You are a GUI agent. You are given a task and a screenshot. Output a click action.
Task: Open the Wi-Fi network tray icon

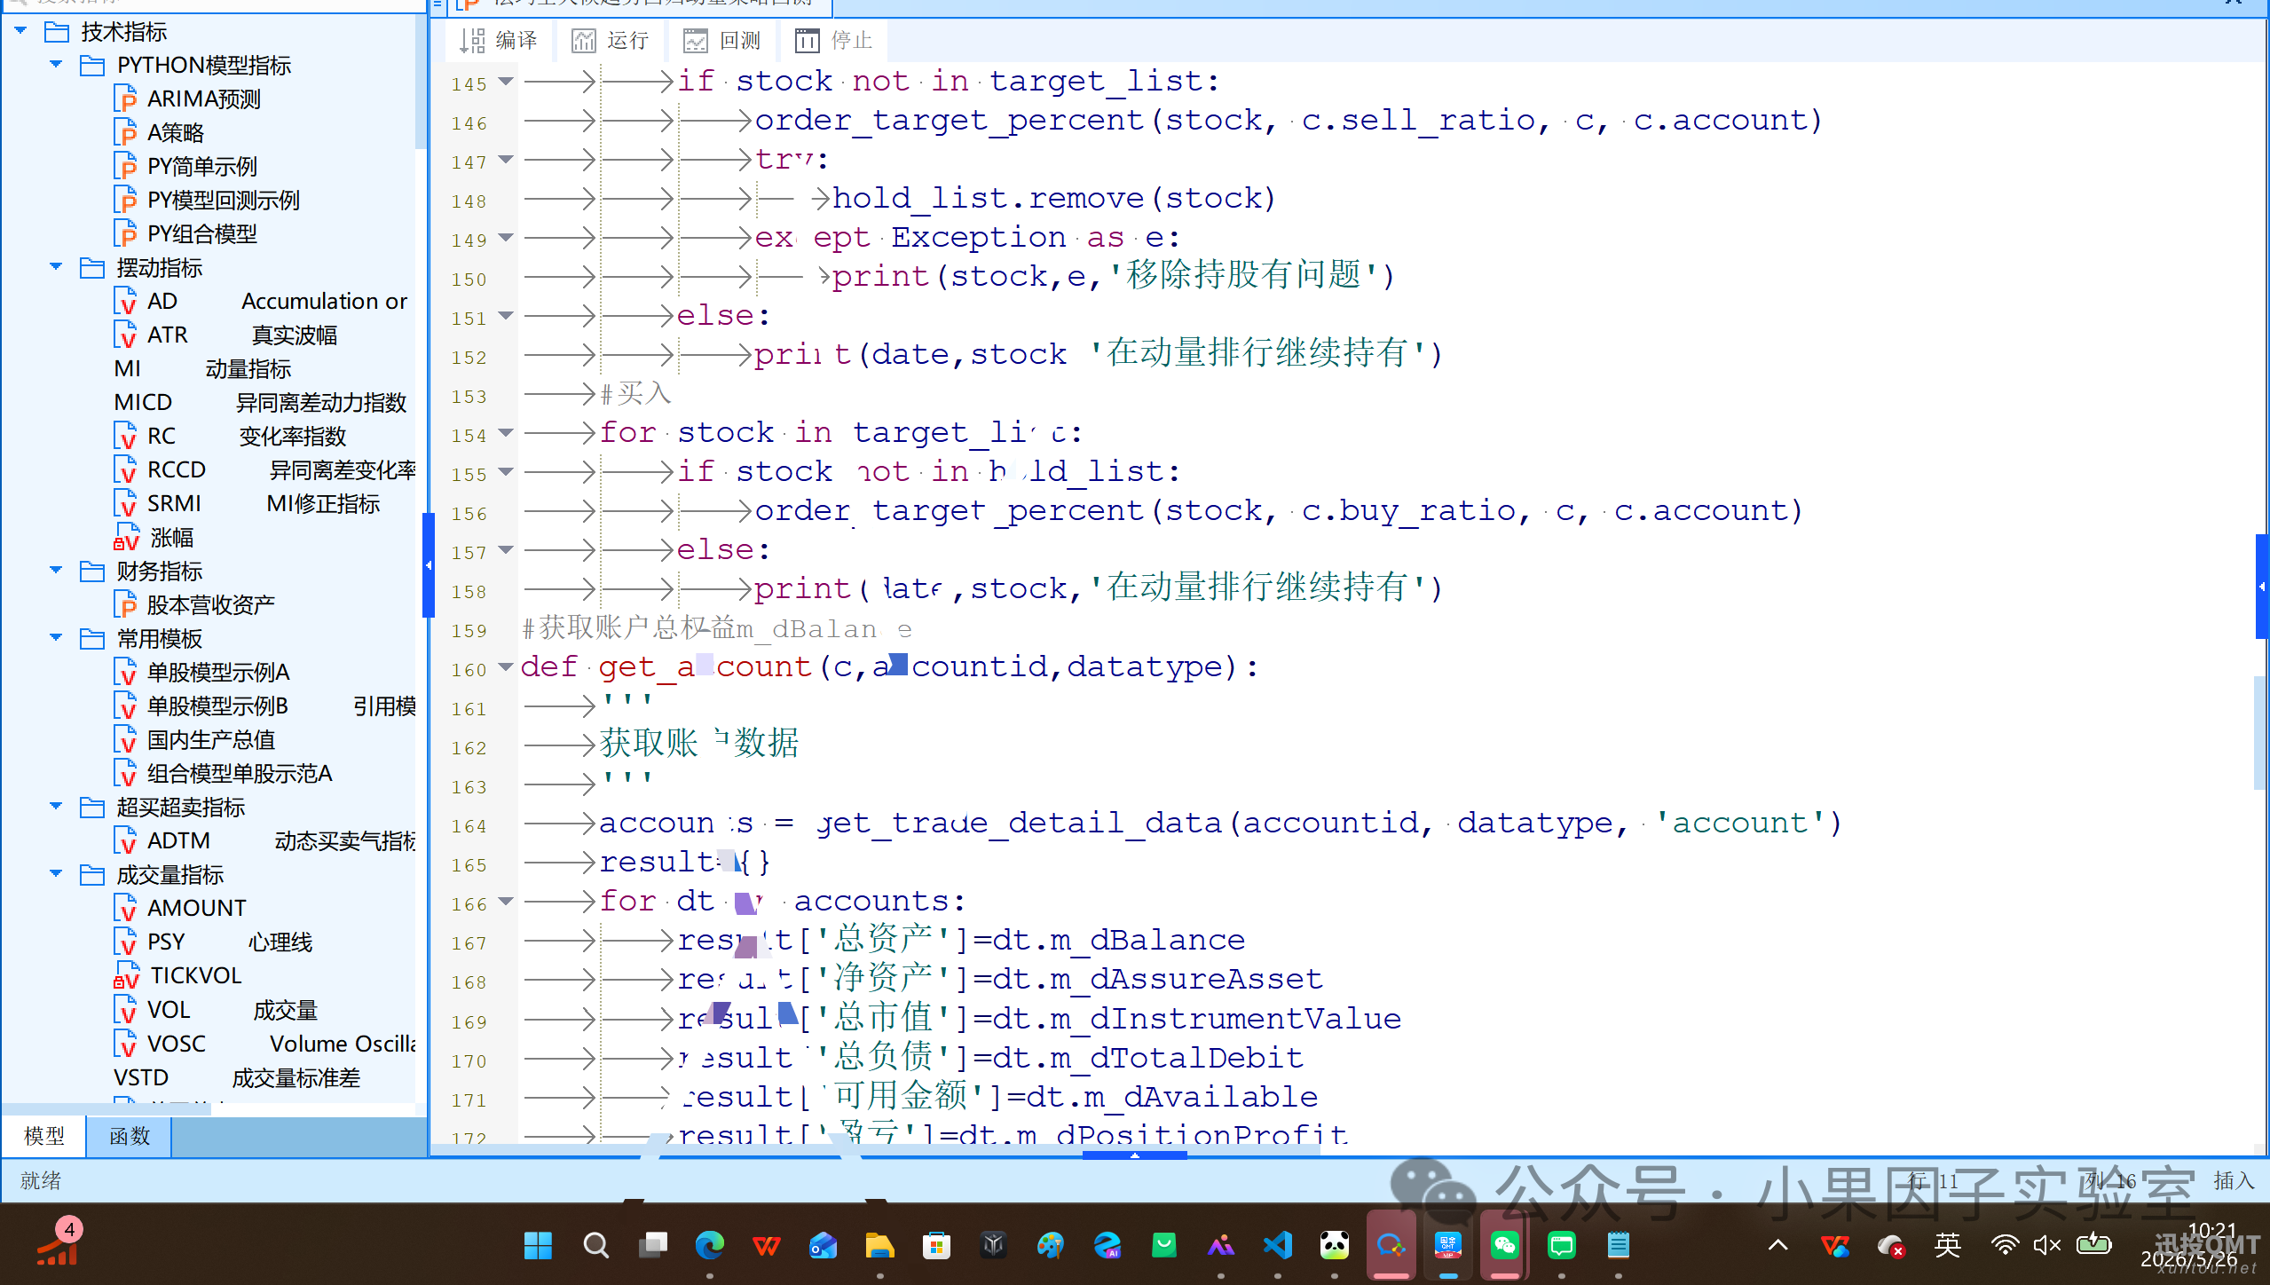[x=2005, y=1244]
